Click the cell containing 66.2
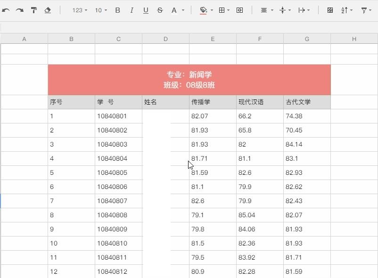 pos(260,116)
